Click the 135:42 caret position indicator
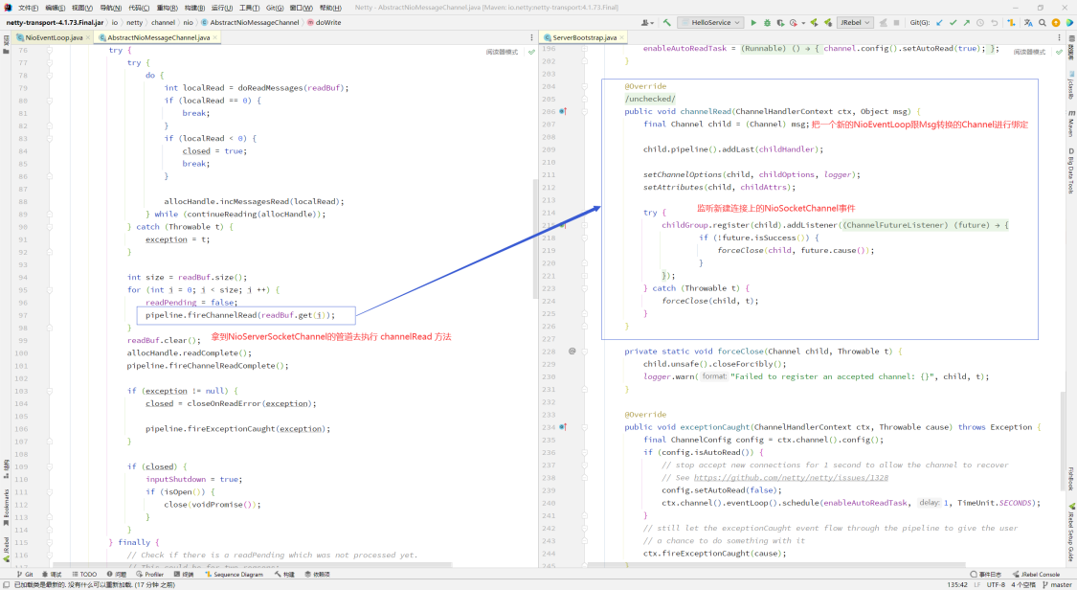Image resolution: width=1077 pixels, height=590 pixels. [957, 585]
